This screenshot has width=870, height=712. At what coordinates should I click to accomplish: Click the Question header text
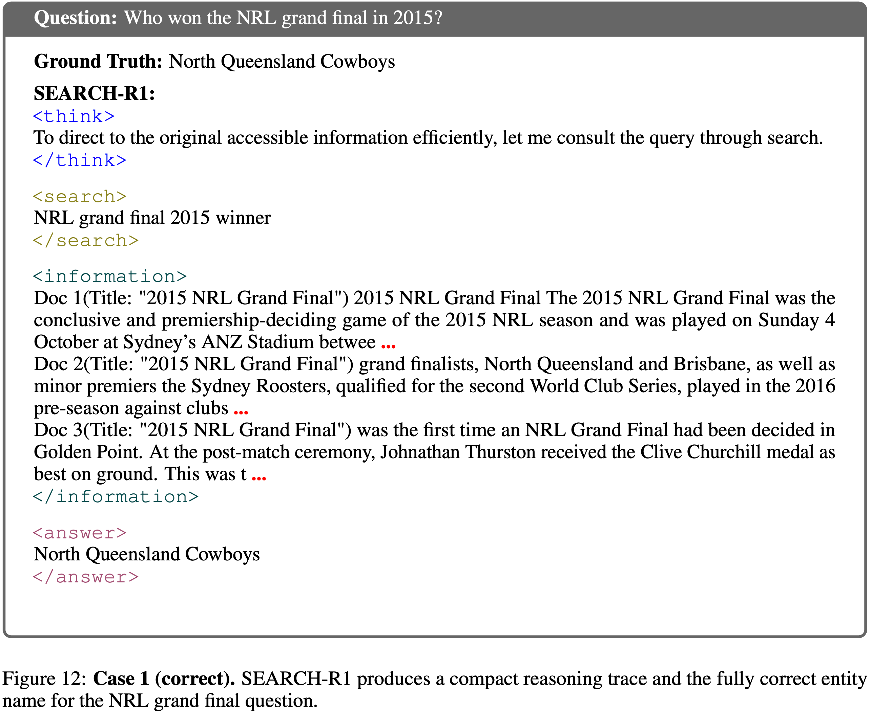click(238, 18)
